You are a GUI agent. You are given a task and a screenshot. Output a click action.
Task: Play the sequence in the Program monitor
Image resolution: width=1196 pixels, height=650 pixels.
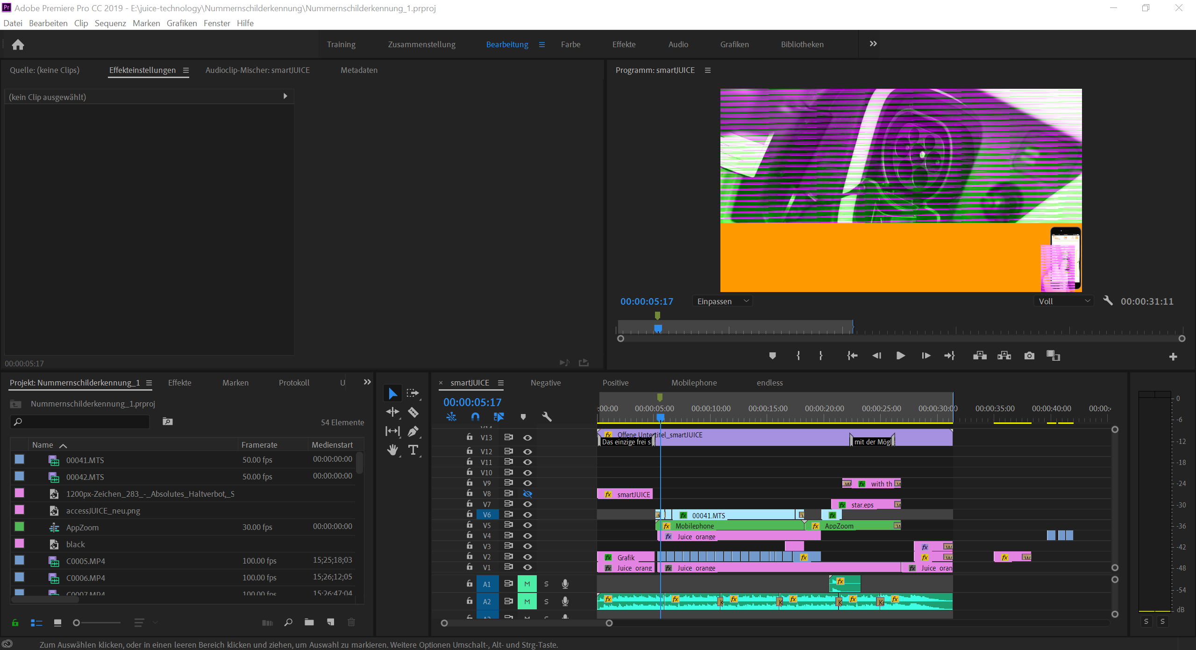point(900,355)
